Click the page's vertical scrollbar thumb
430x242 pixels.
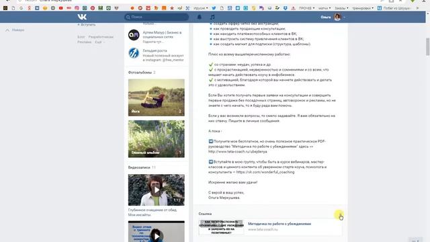click(x=427, y=46)
